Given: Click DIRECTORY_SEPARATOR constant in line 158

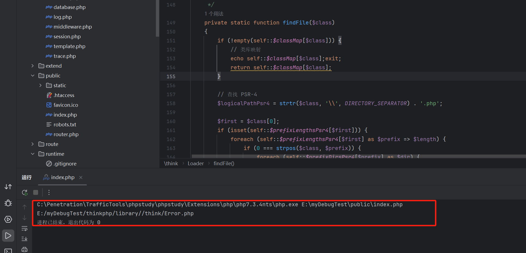Looking at the screenshot, I should point(376,103).
